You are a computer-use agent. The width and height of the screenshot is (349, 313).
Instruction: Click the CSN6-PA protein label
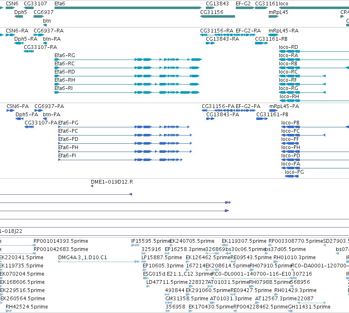coord(18,106)
